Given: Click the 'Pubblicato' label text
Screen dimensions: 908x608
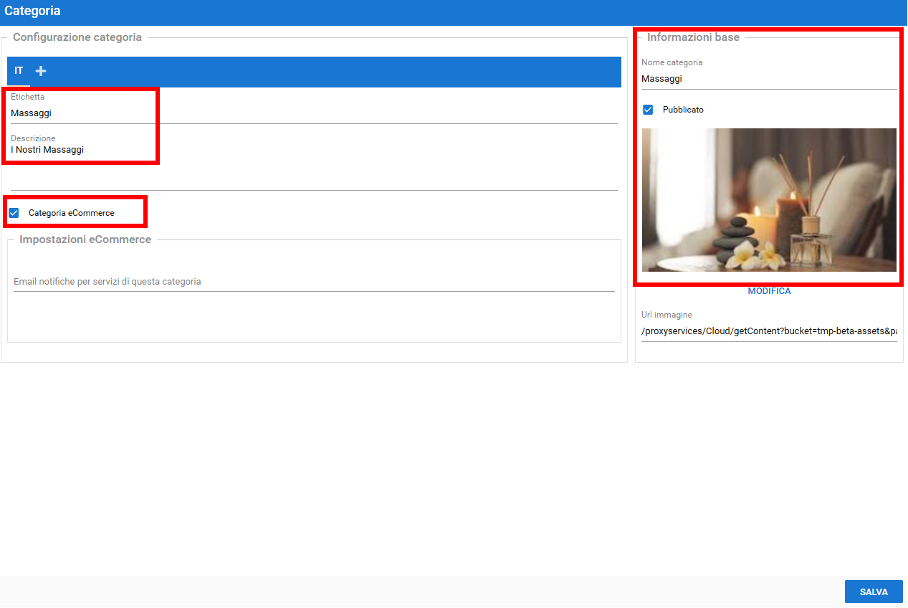Looking at the screenshot, I should (683, 110).
